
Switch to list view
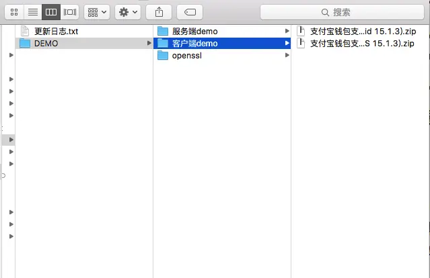[33, 12]
